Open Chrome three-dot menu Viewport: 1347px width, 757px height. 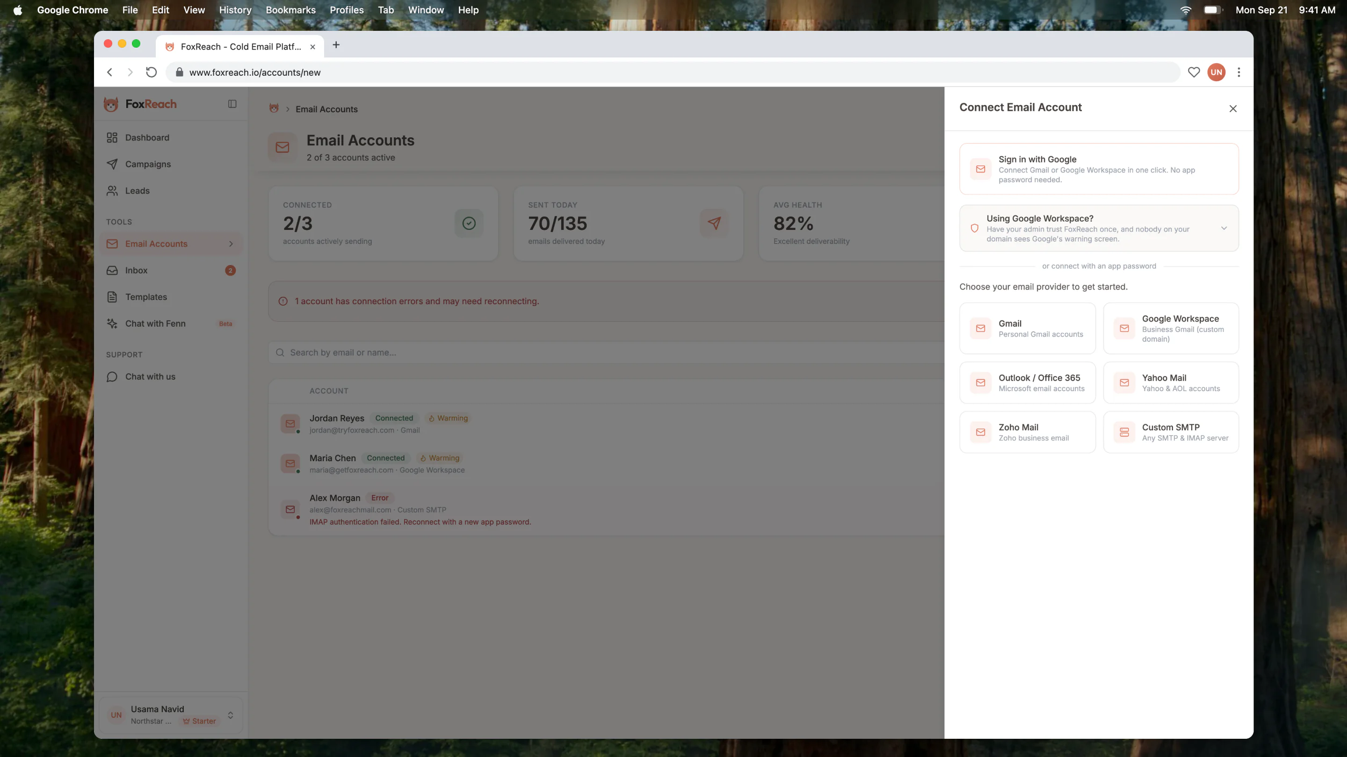1238,72
